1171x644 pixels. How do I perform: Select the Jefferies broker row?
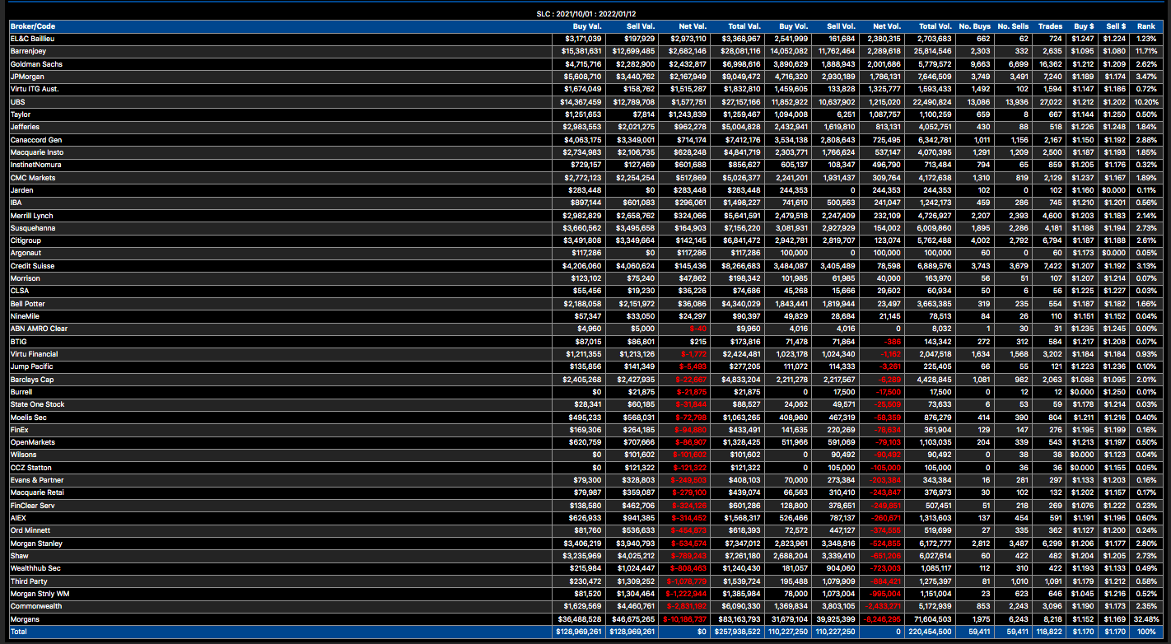pos(584,127)
